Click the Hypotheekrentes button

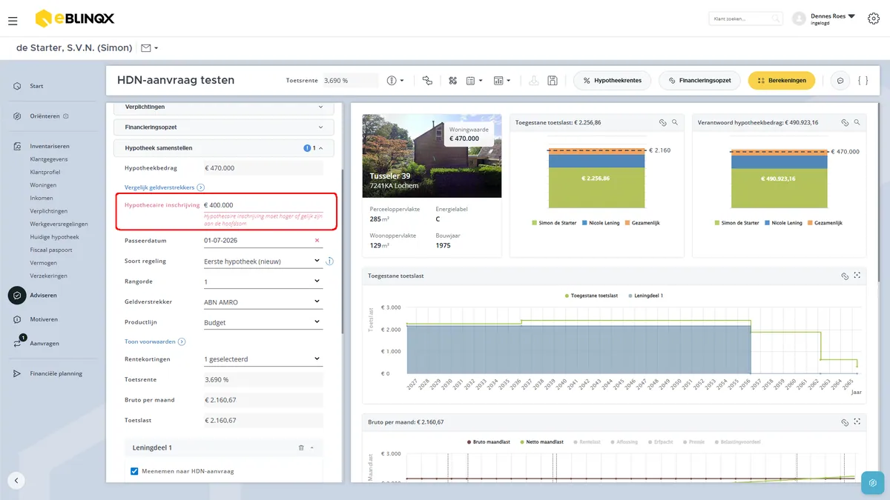click(613, 80)
